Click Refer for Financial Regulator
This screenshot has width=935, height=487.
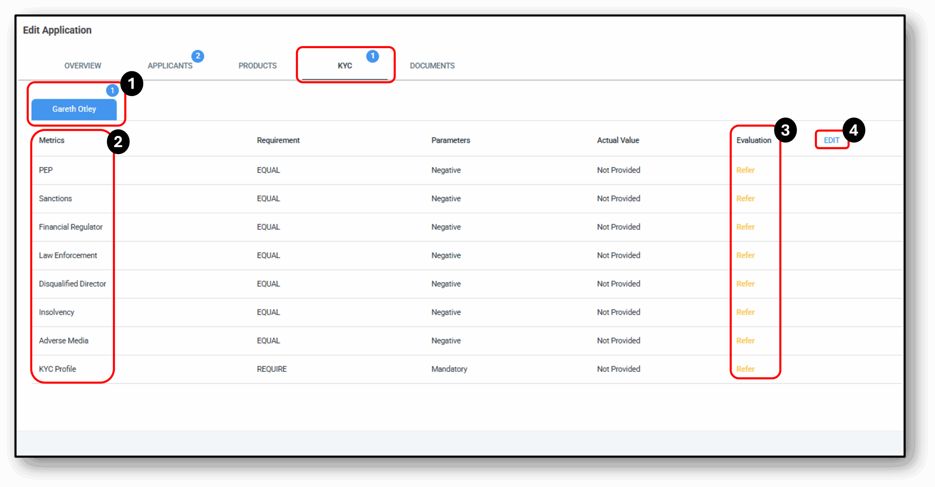(745, 227)
